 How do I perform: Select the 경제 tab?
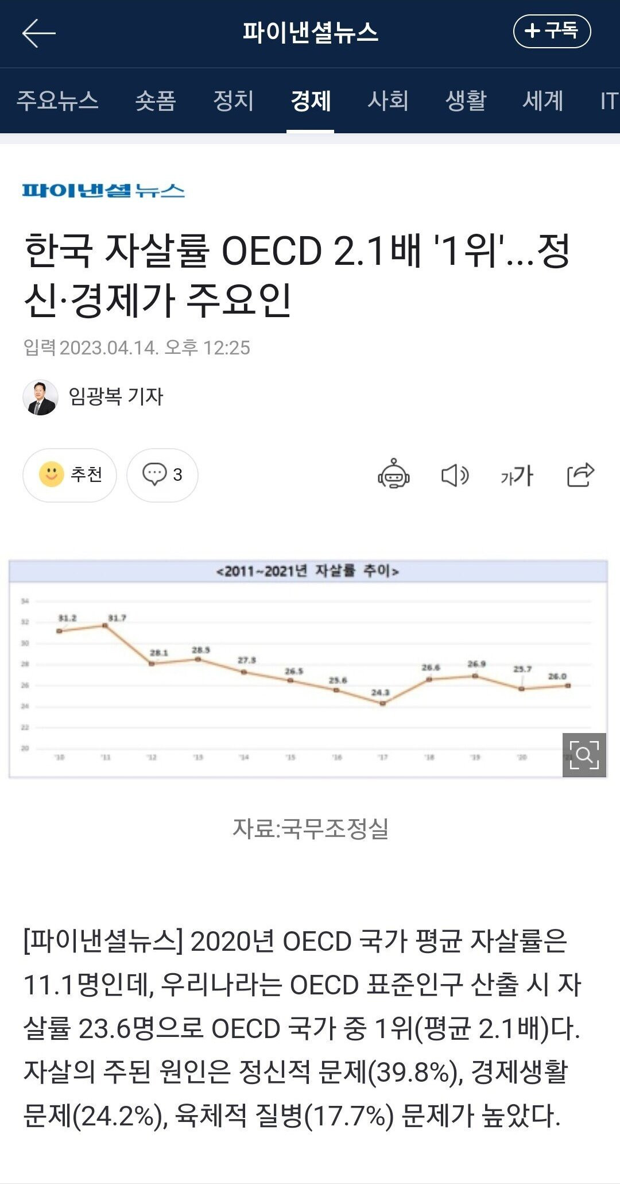coord(311,101)
